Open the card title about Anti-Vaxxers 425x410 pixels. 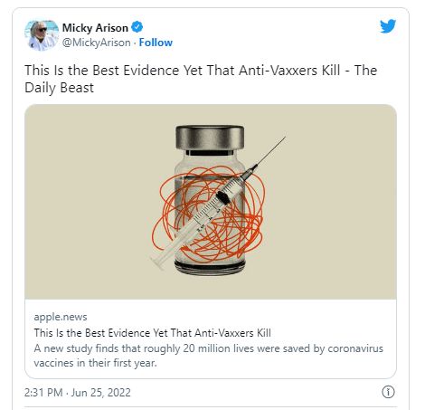152,333
